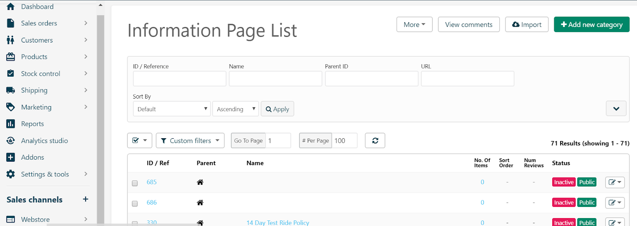This screenshot has width=637, height=226.
Task: Click the Products box icon
Action: tap(11, 57)
